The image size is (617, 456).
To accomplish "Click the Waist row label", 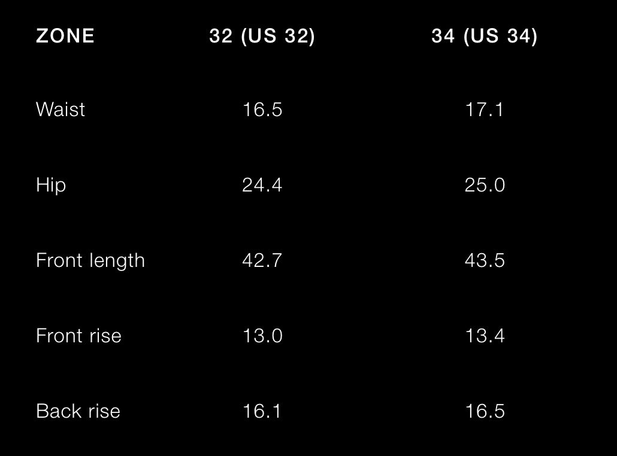I will (x=61, y=110).
